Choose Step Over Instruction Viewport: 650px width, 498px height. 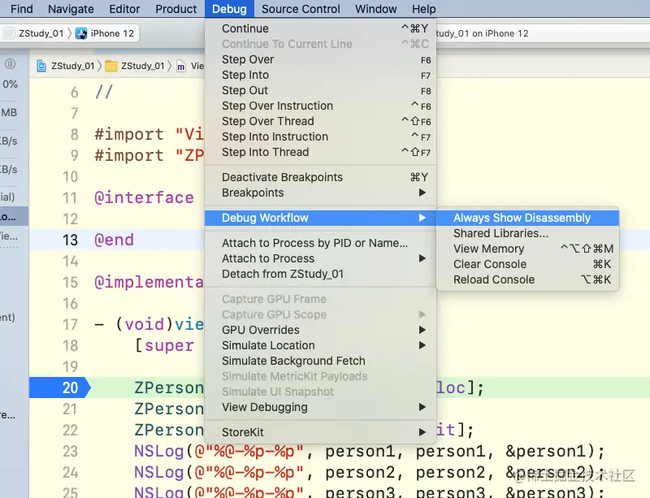click(320, 106)
